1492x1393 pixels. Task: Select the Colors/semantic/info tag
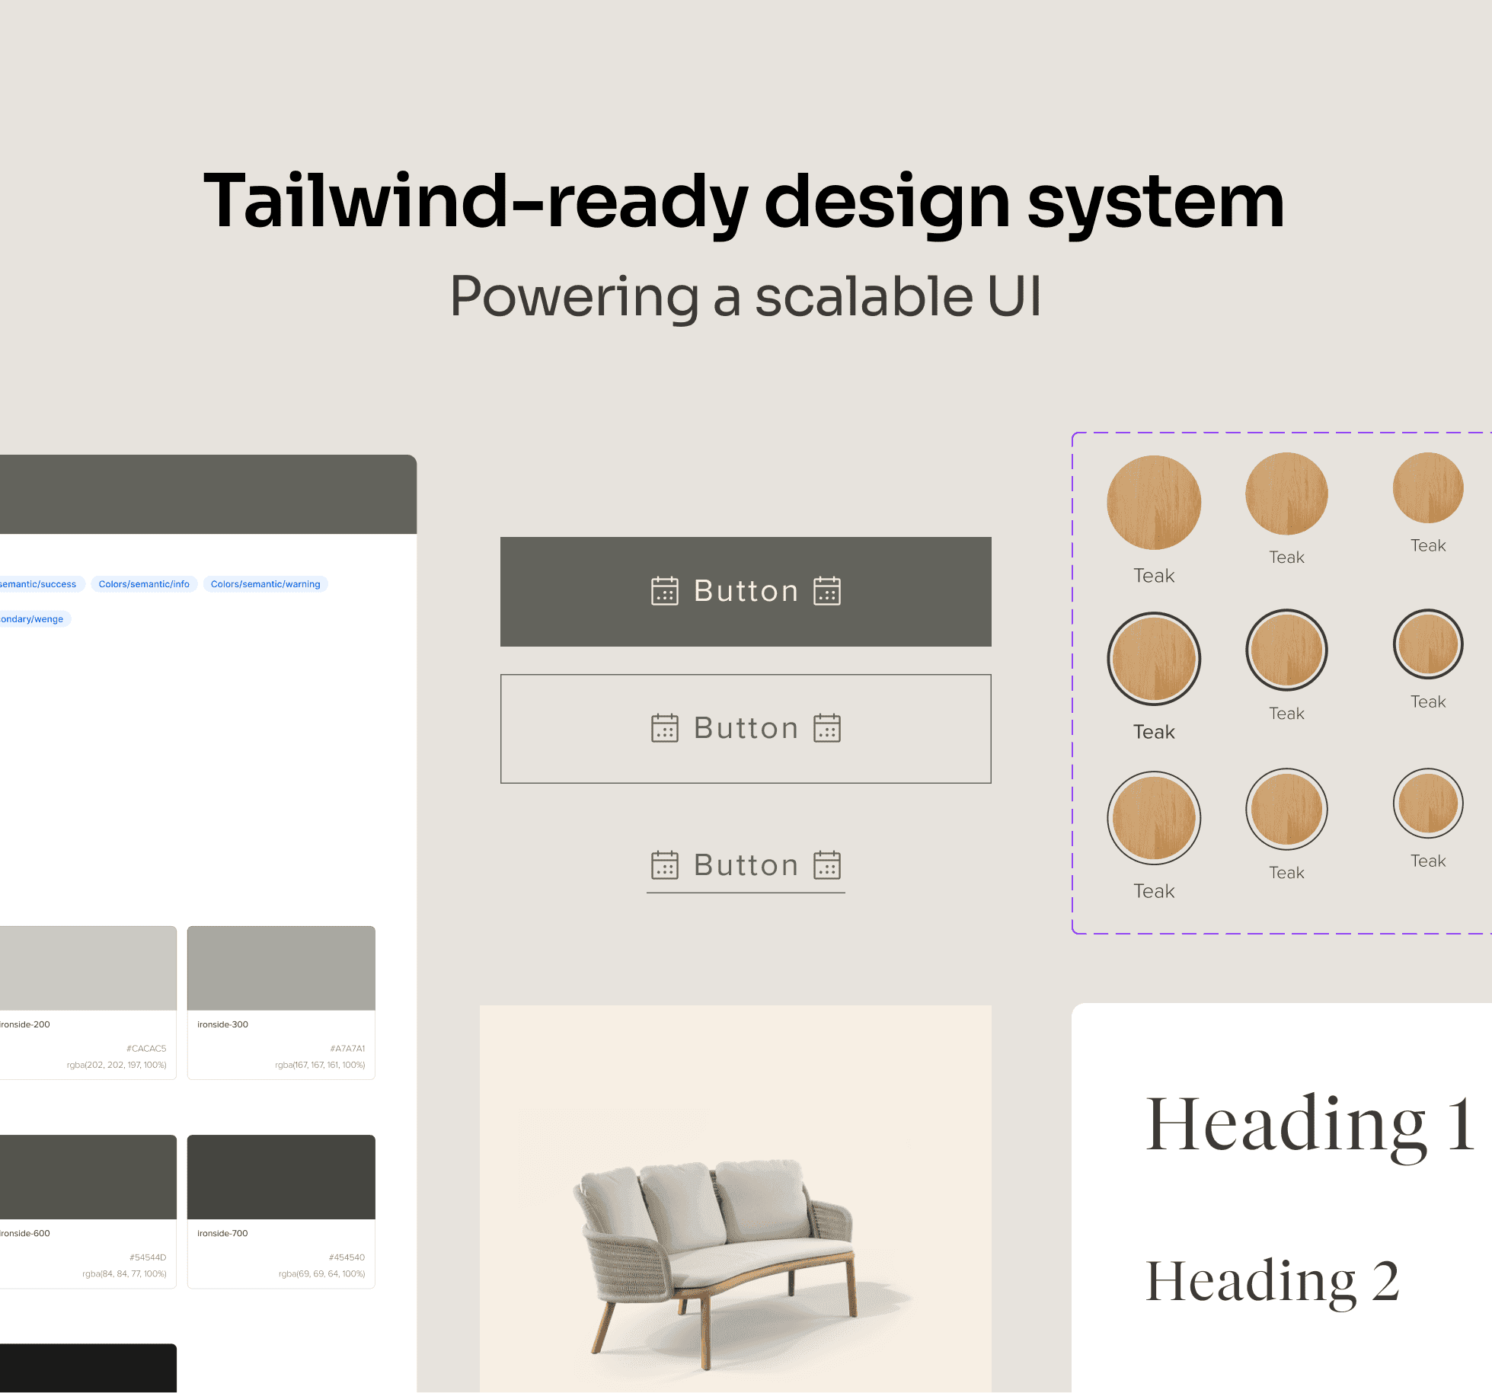pyautogui.click(x=144, y=584)
